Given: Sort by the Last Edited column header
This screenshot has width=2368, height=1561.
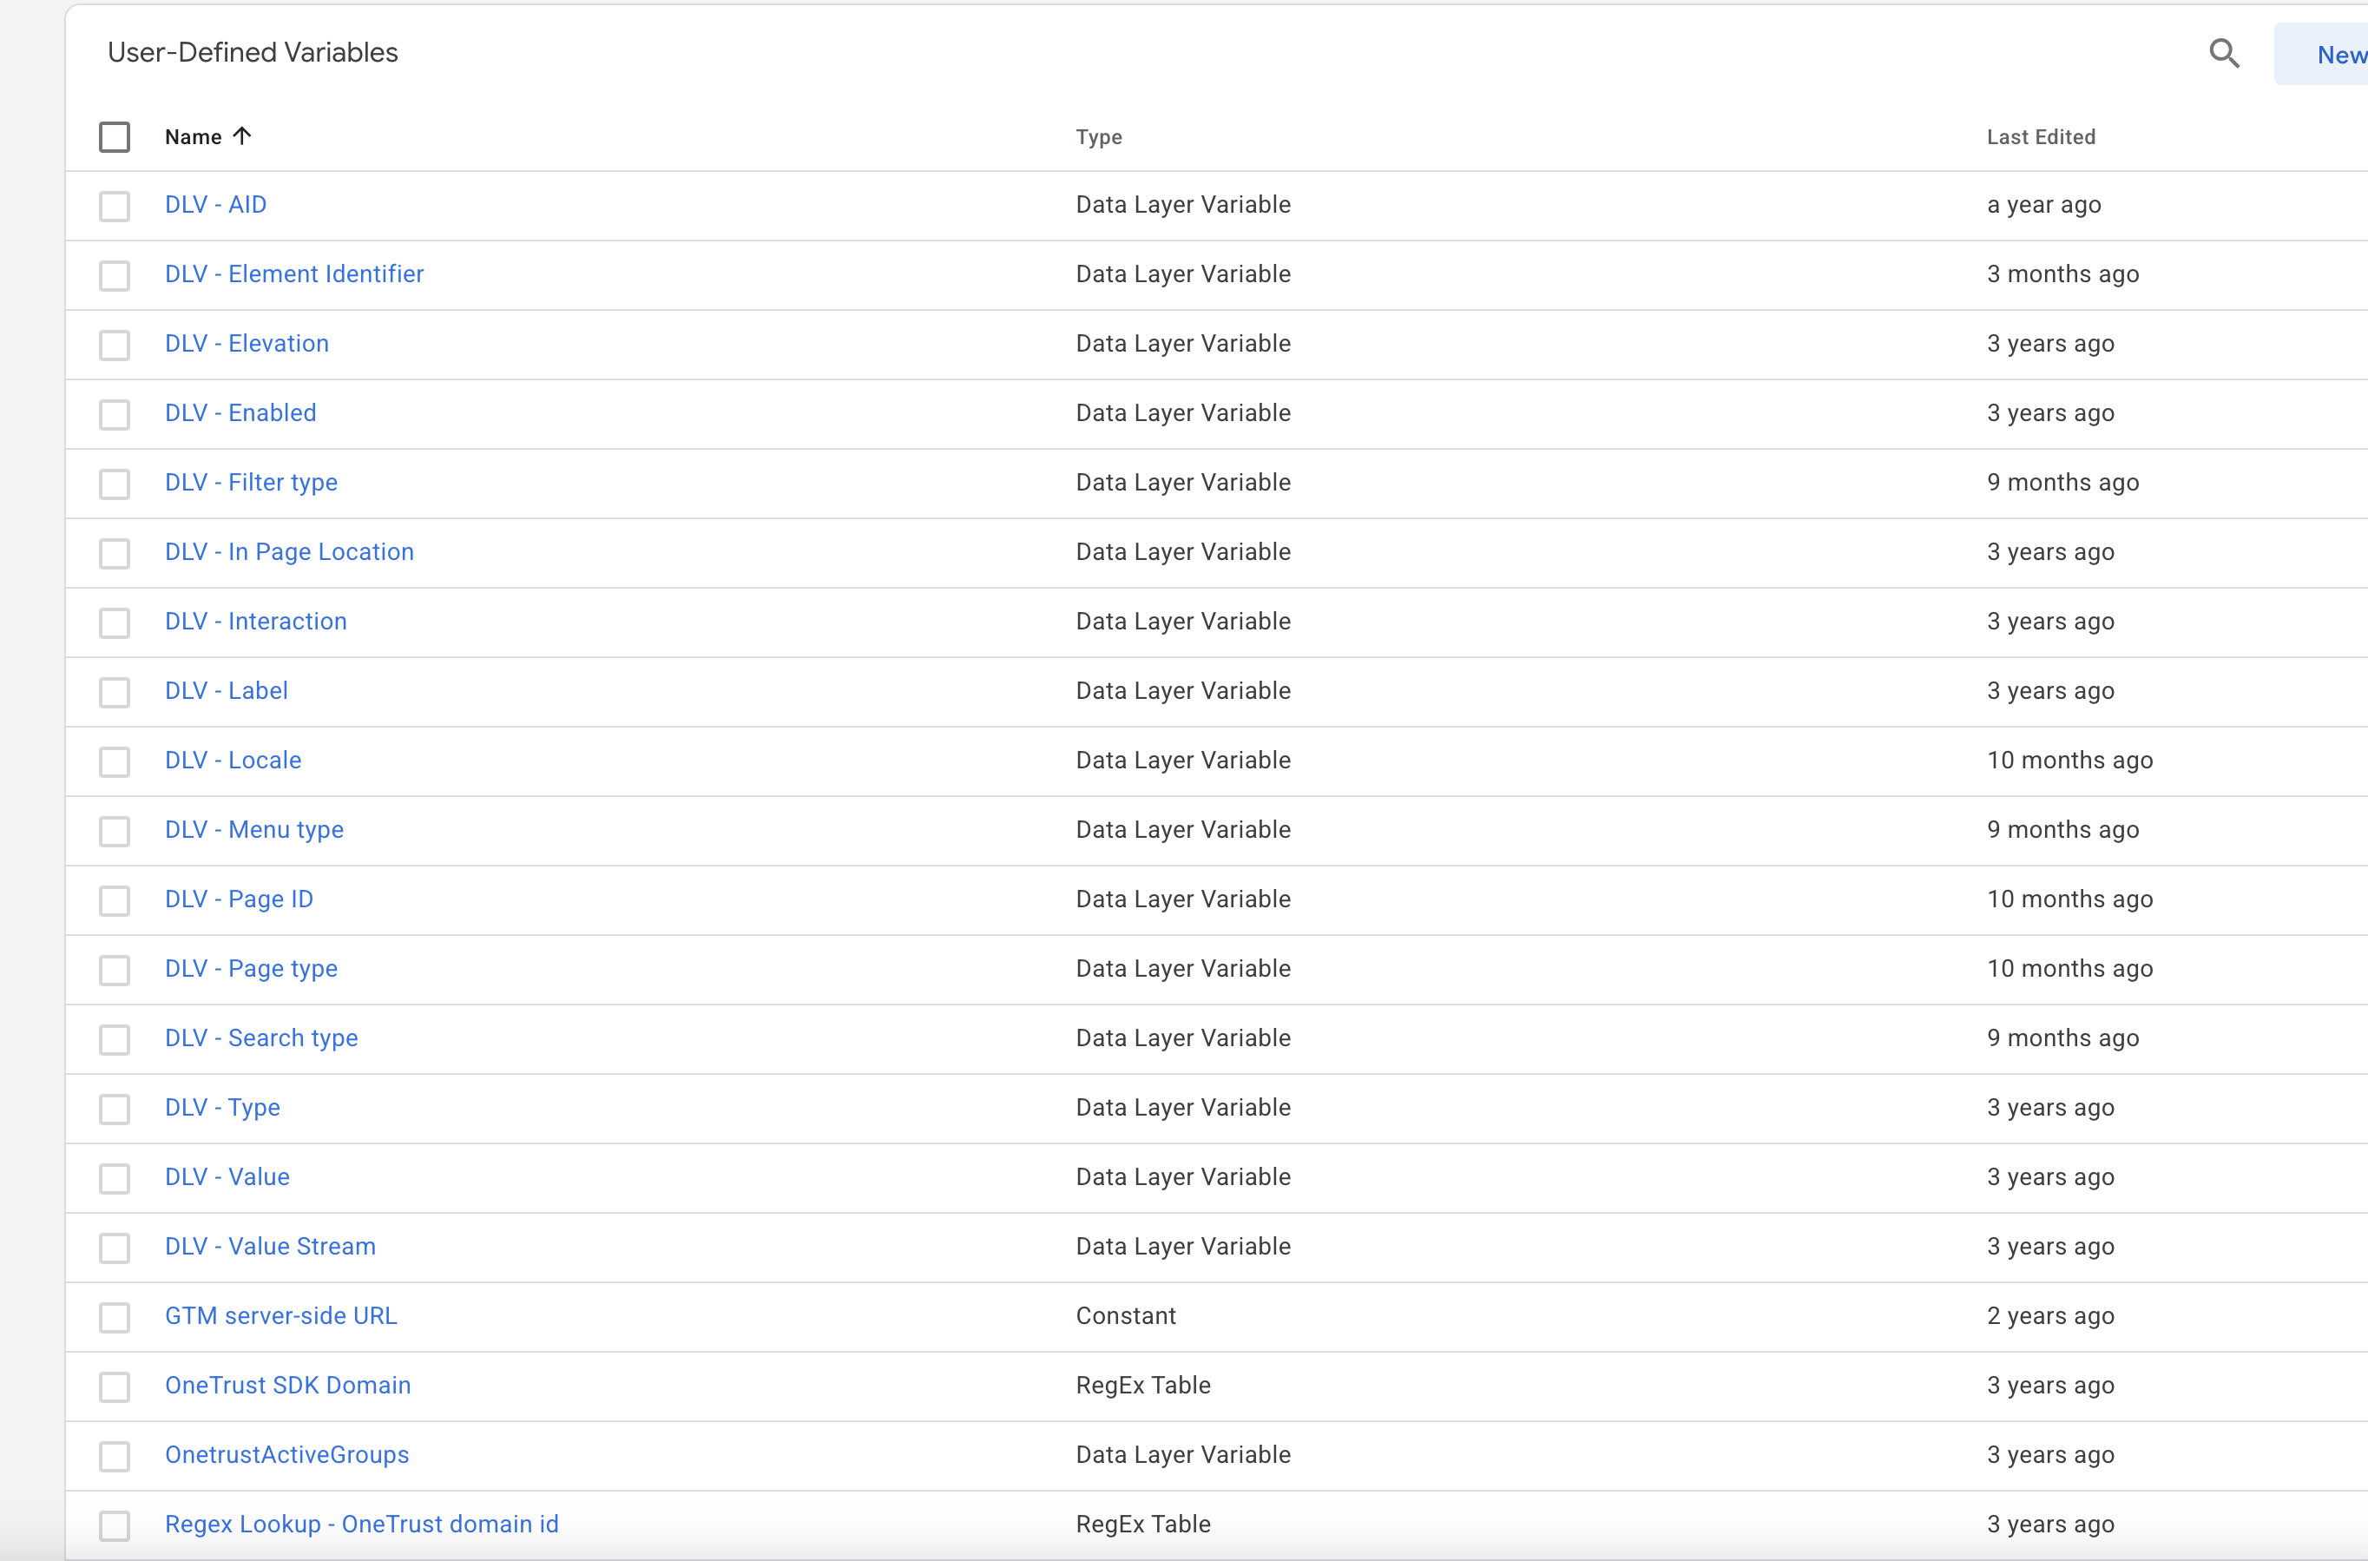Looking at the screenshot, I should (x=2041, y=137).
